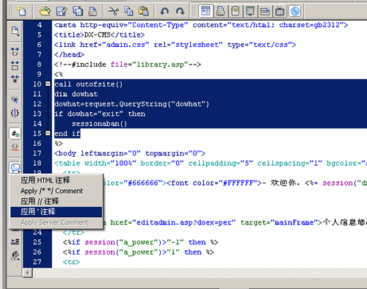The width and height of the screenshot is (367, 289).
Task: Click the horizontal scrollbar left arrow
Action: pos(28,273)
